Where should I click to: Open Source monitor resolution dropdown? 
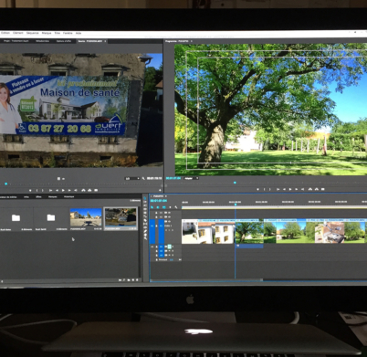[132, 178]
